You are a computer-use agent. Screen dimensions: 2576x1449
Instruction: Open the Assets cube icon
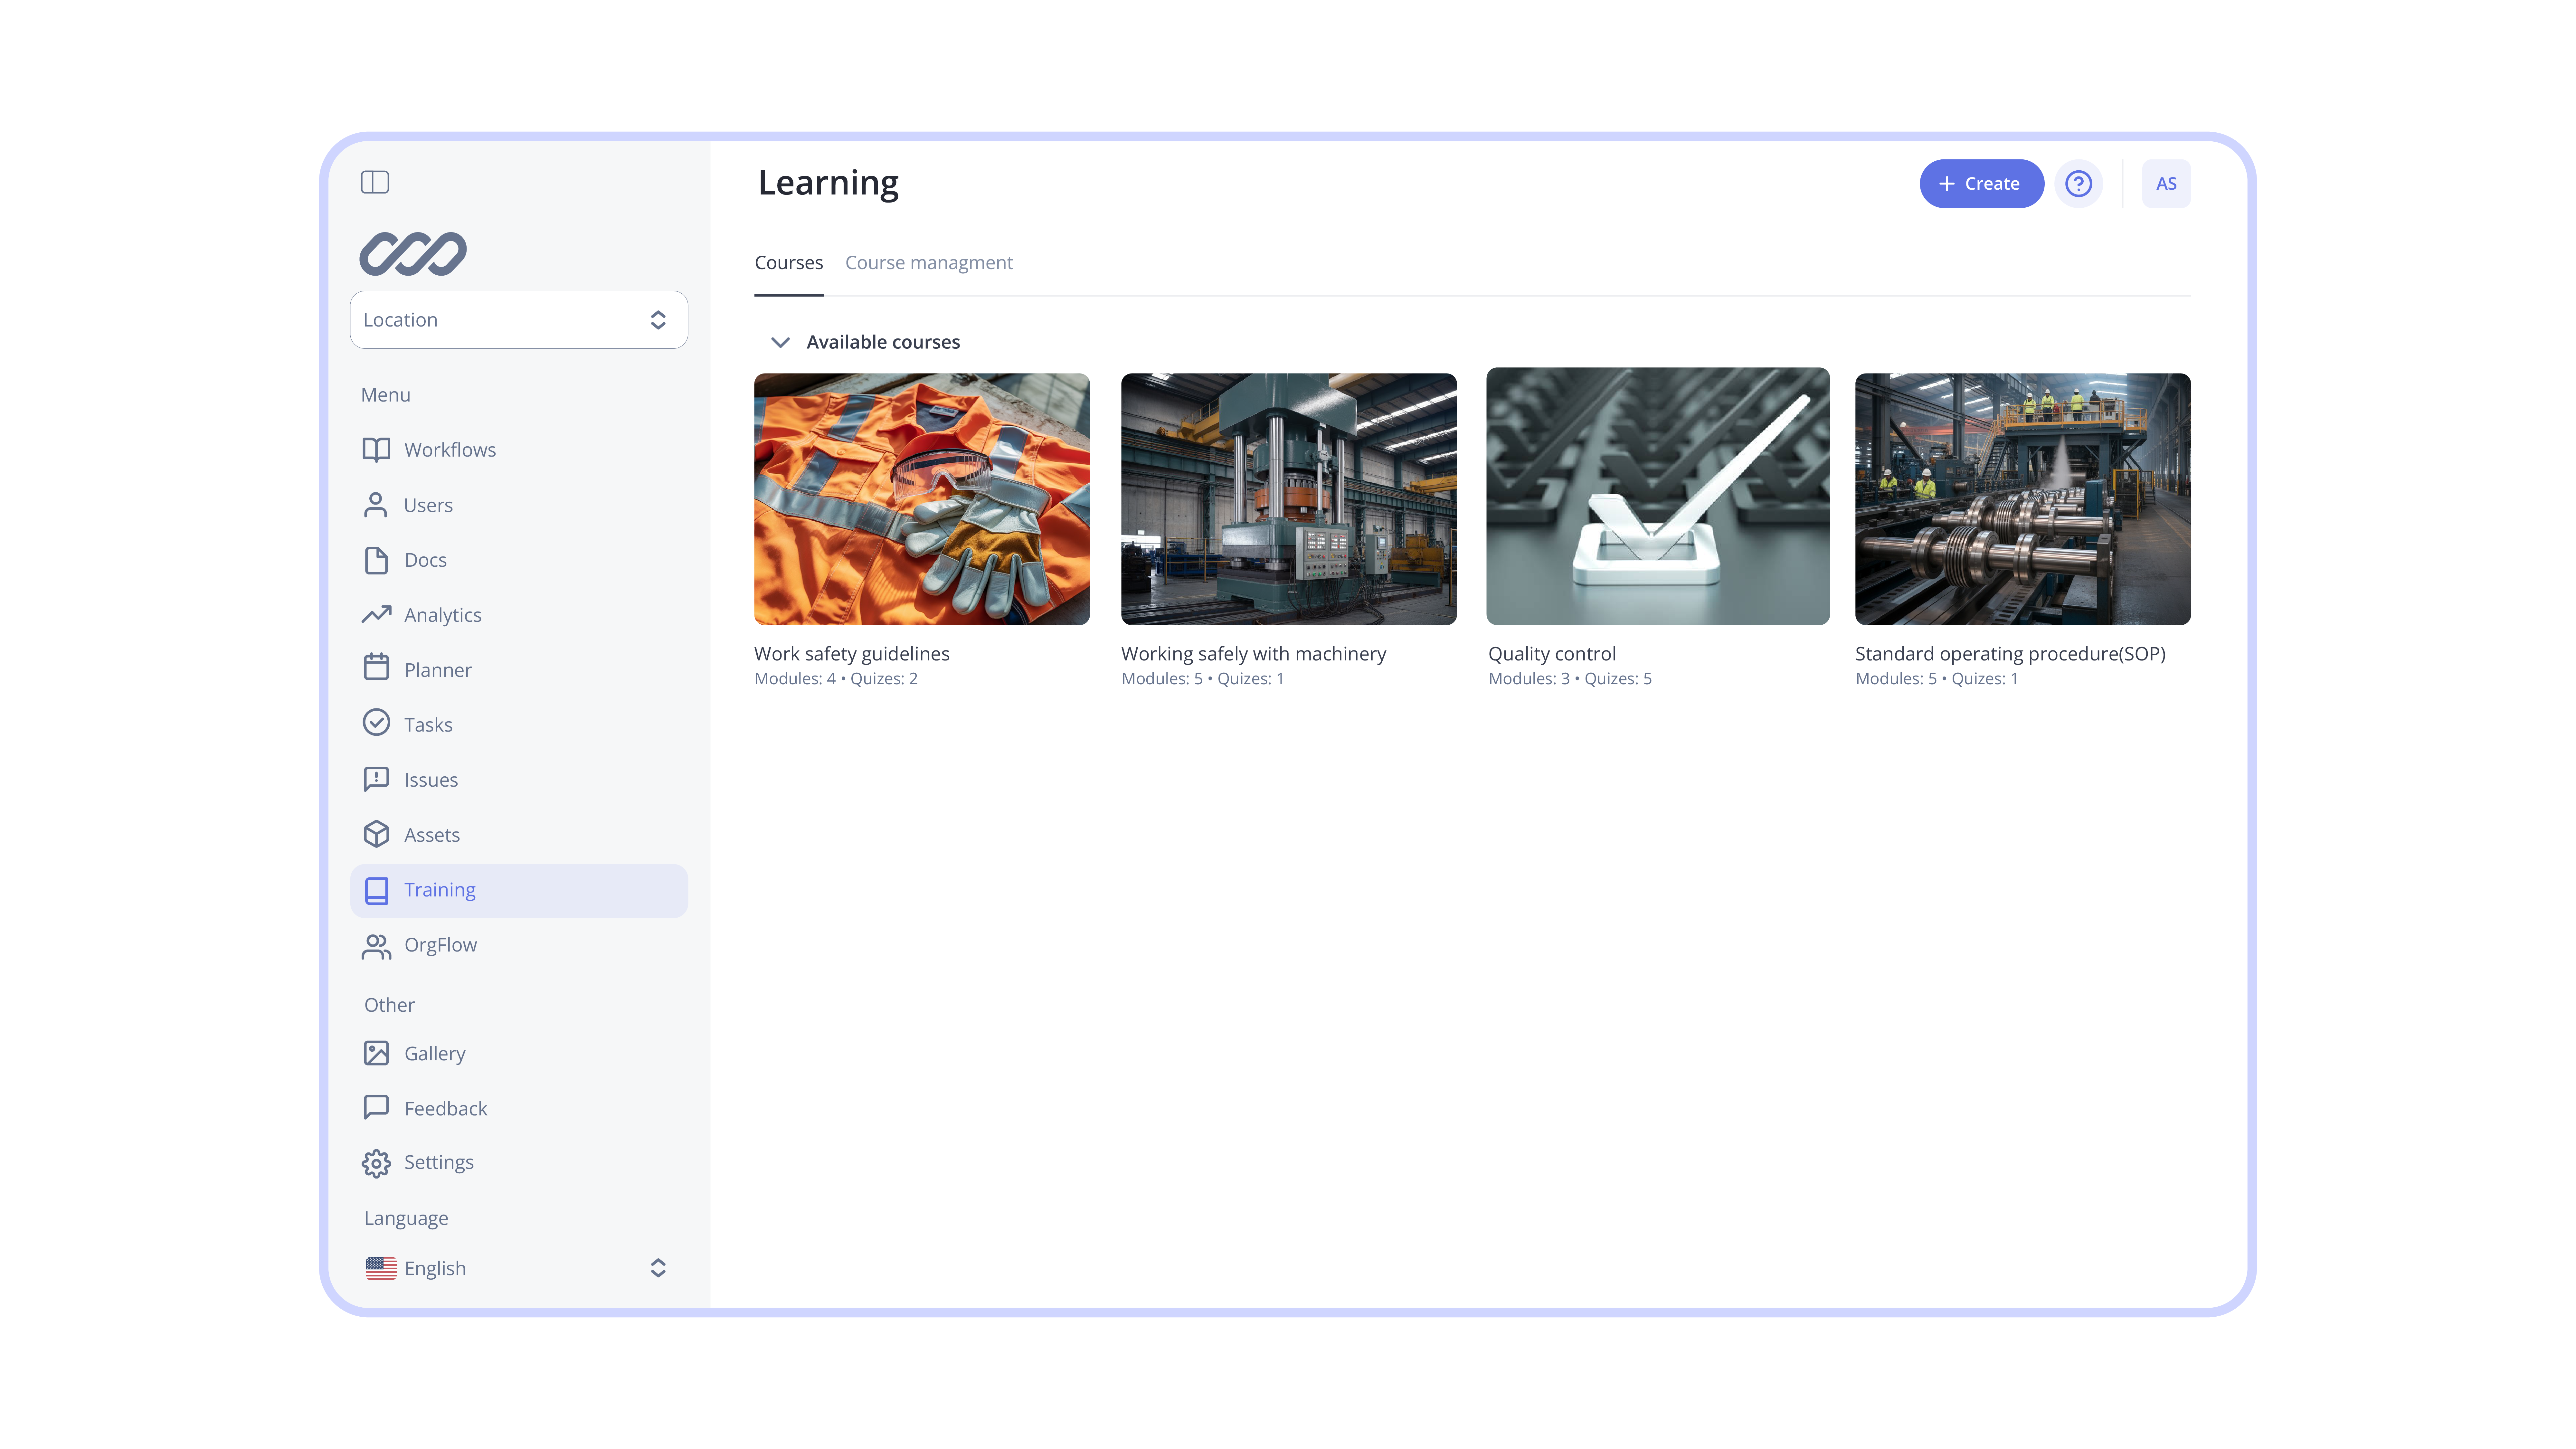pos(376,834)
